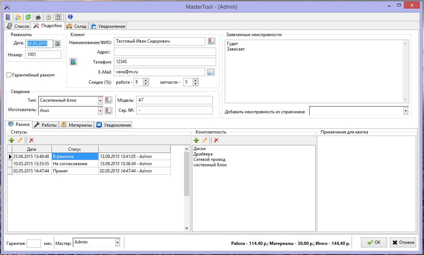Select the На согласовании status row
The height and width of the screenshot is (255, 424).
[x=89, y=164]
